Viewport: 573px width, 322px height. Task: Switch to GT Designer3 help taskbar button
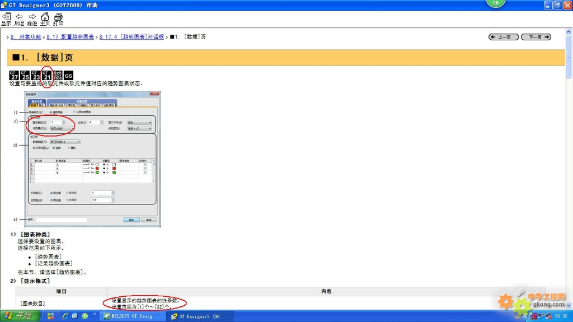tap(200, 316)
